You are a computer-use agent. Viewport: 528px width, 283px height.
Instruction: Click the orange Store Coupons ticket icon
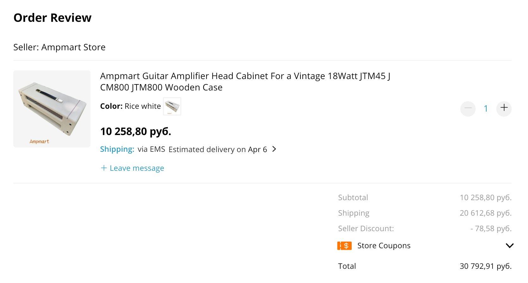344,246
